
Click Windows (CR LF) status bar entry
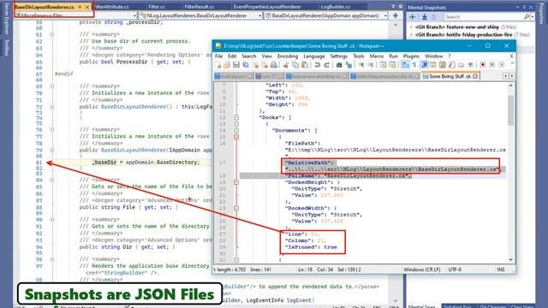tap(422, 269)
